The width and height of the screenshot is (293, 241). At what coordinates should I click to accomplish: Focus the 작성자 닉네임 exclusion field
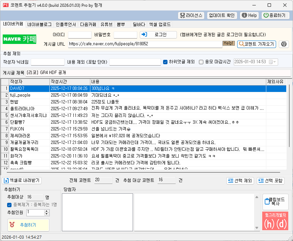coord(48,62)
